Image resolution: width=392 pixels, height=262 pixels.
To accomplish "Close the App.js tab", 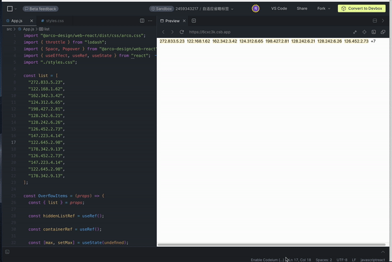I will (x=31, y=21).
